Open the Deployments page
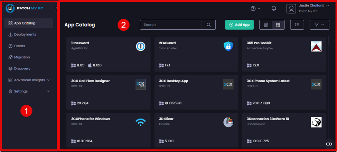Viewport: 337px width, 152px height. coord(25,35)
